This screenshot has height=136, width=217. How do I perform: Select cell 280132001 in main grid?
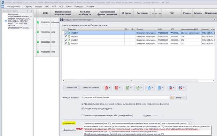click(x=45, y=42)
